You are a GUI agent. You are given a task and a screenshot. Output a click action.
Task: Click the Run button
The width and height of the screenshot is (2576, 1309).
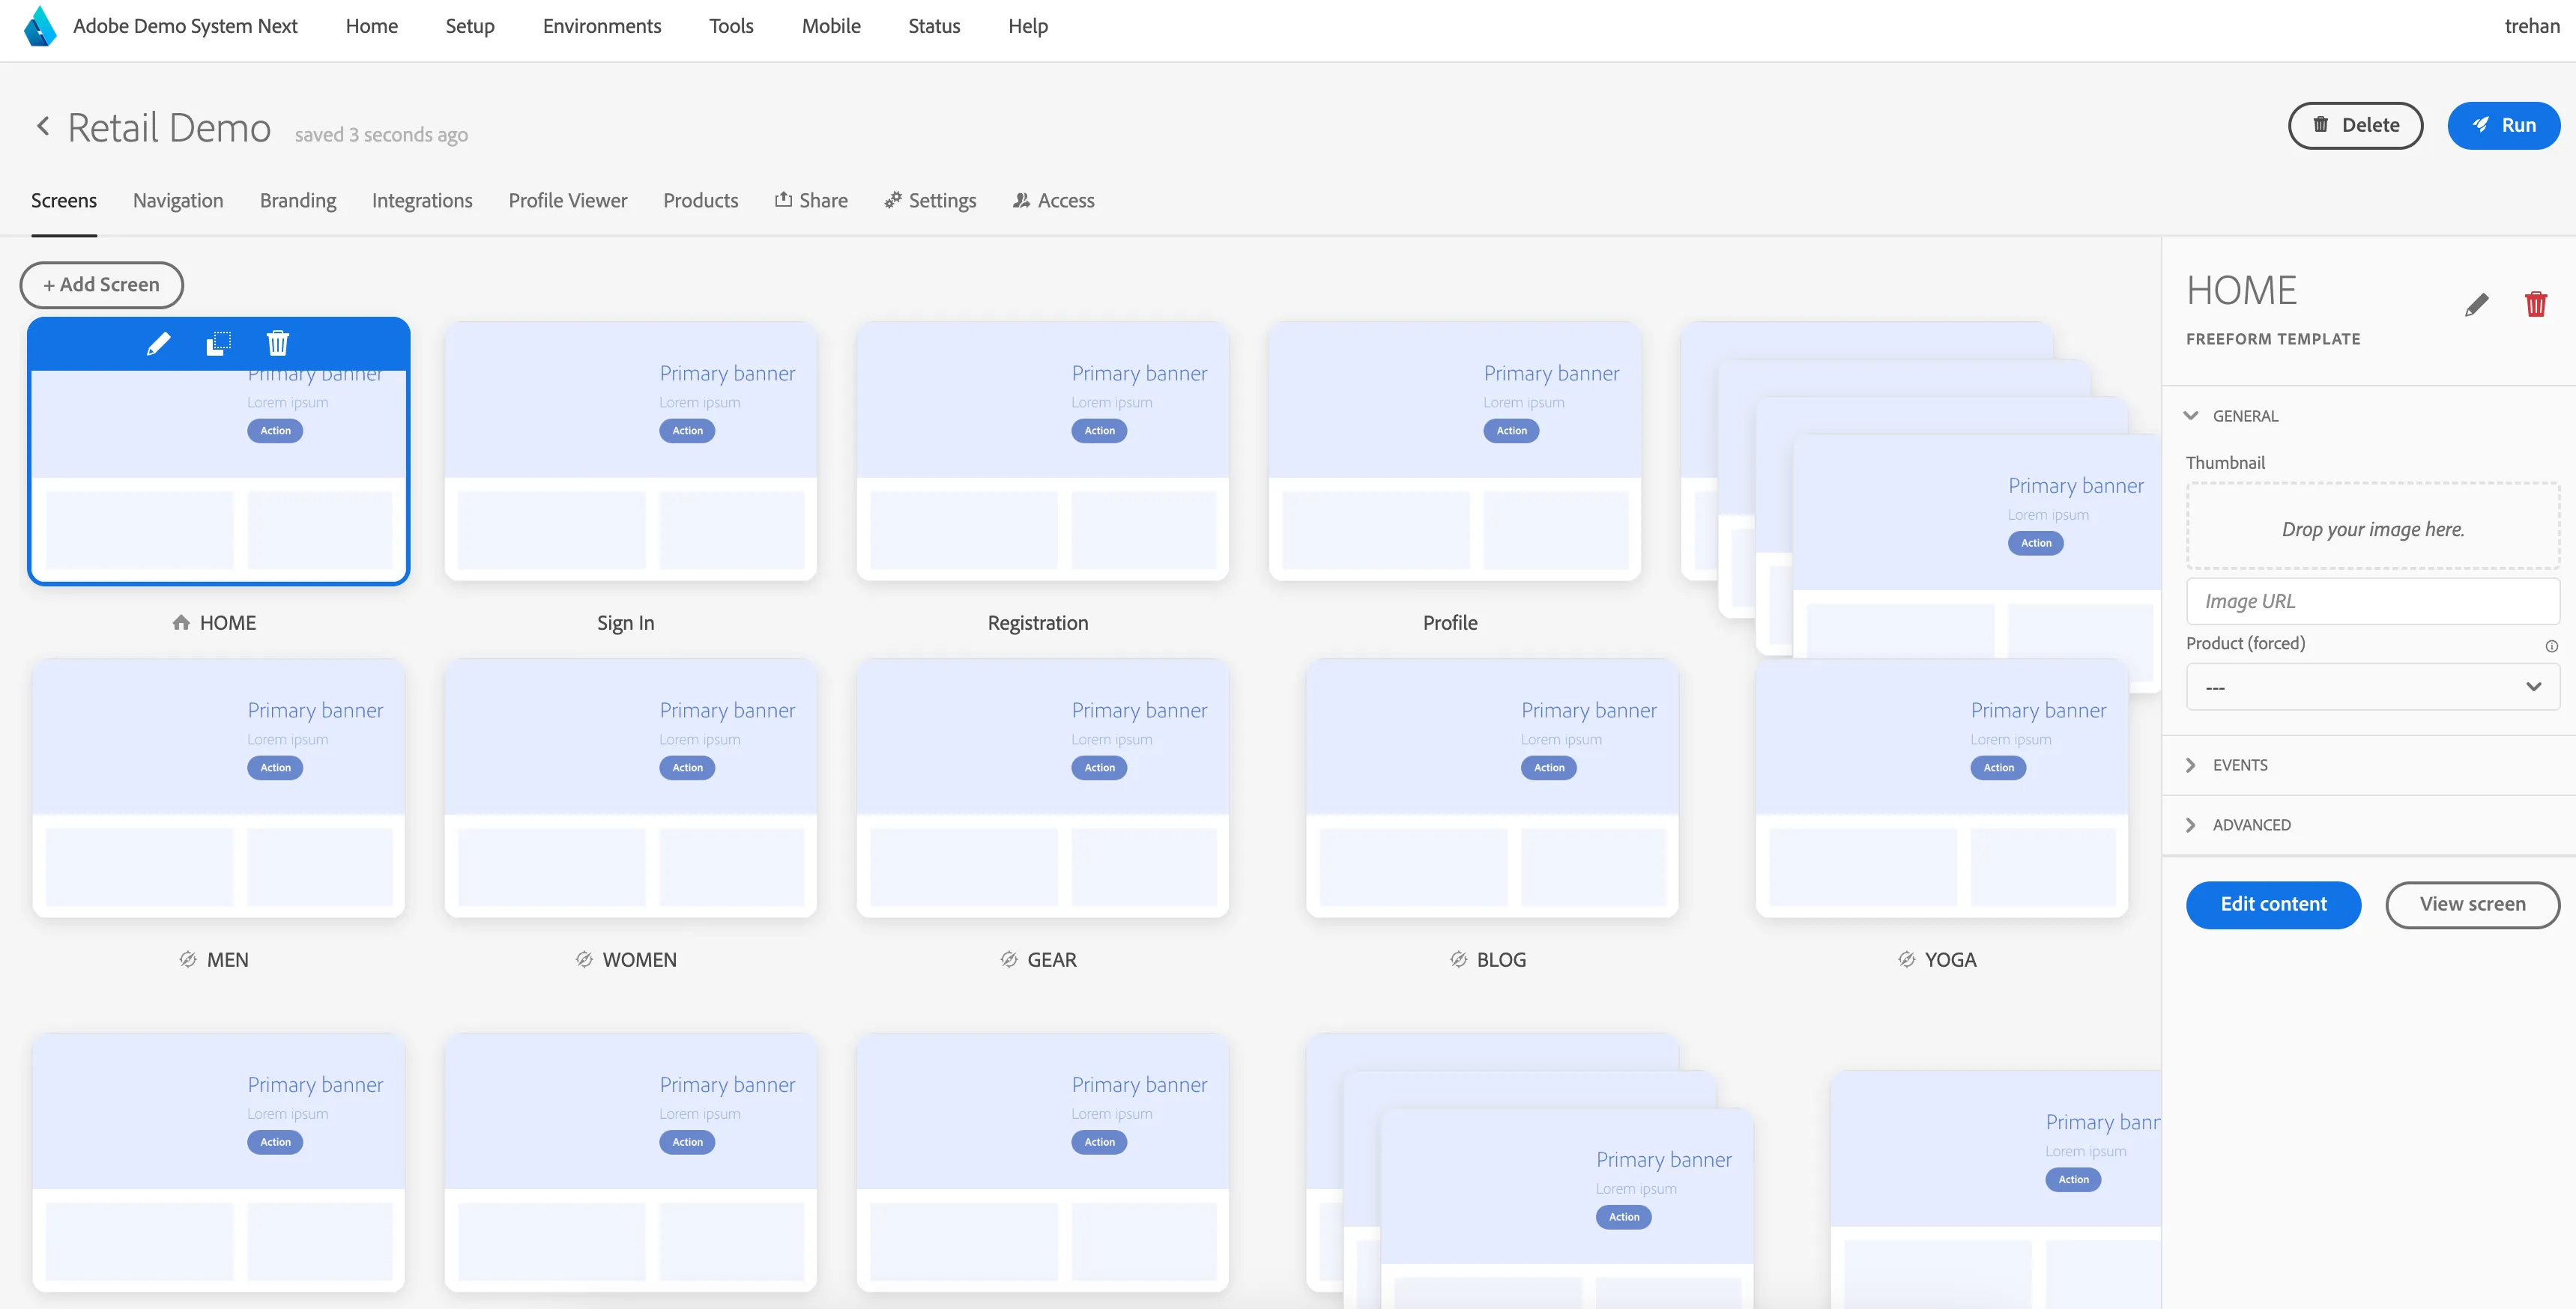(x=2503, y=125)
